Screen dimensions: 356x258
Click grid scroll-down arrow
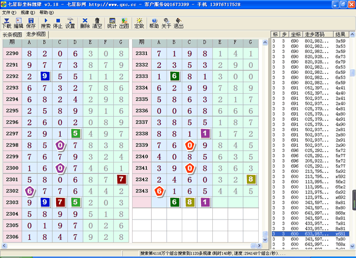265,240
